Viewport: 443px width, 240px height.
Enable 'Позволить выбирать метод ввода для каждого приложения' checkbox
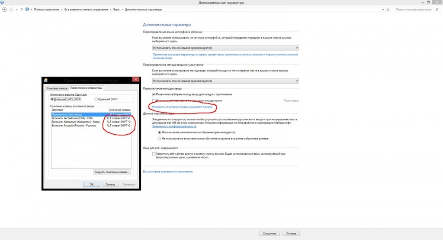point(154,94)
